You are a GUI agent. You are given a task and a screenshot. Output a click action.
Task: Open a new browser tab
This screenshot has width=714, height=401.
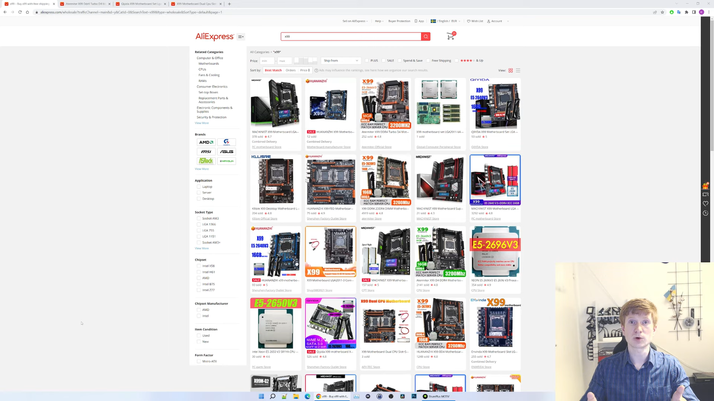(229, 4)
